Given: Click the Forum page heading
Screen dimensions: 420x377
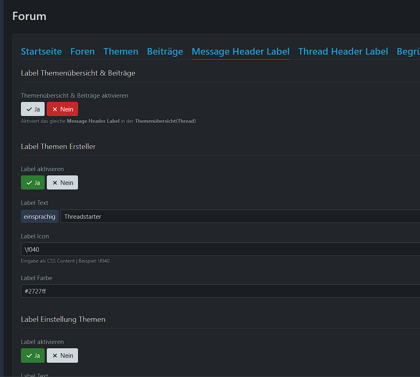Looking at the screenshot, I should click(x=29, y=16).
